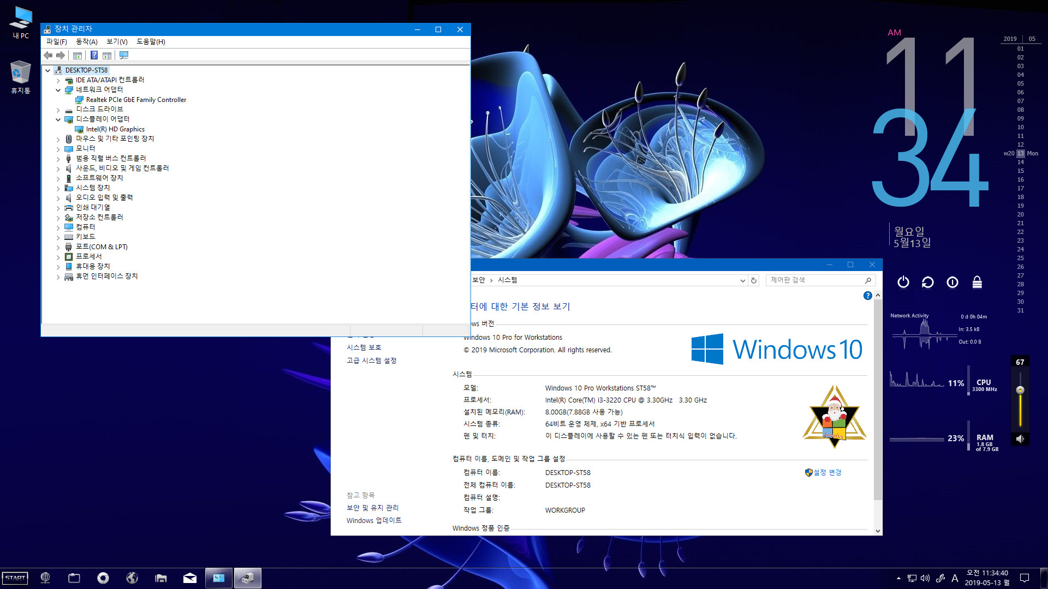Click the blue question-mark Help toolbar icon
This screenshot has height=589, width=1048.
94,55
